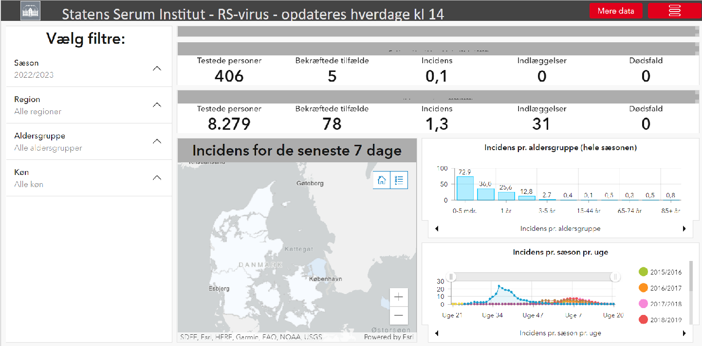
Task: Click Indlæggelser value 31
Action: tap(541, 124)
